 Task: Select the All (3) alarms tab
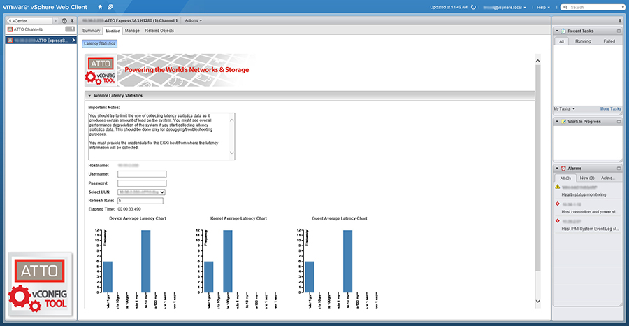tap(565, 178)
